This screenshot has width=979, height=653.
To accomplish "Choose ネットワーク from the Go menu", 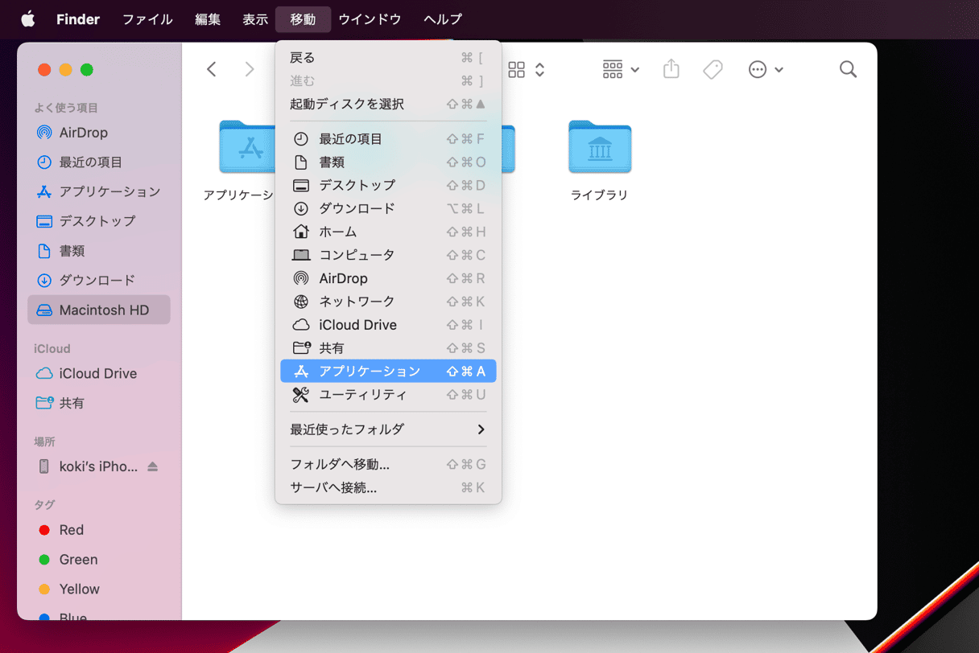I will tap(388, 302).
